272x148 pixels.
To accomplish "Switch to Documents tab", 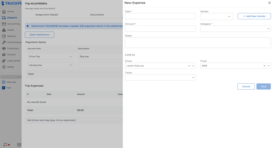I will pos(97,15).
